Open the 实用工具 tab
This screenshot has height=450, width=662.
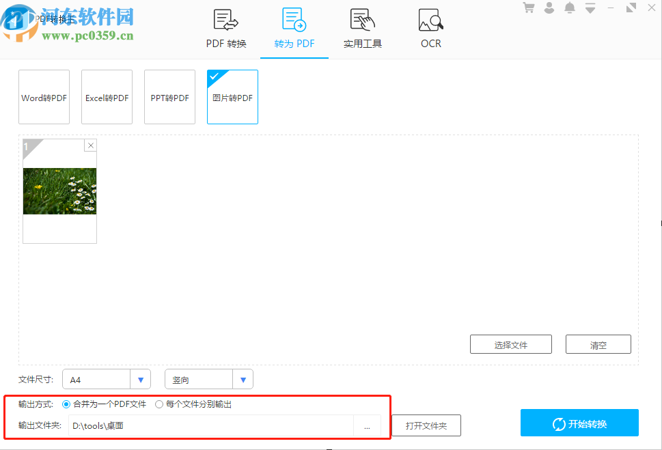(x=362, y=29)
